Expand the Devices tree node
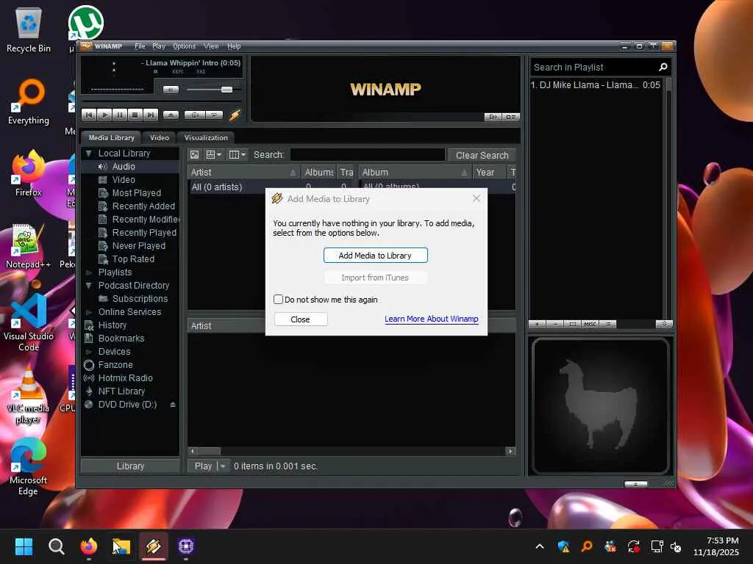This screenshot has width=753, height=564. tap(88, 352)
